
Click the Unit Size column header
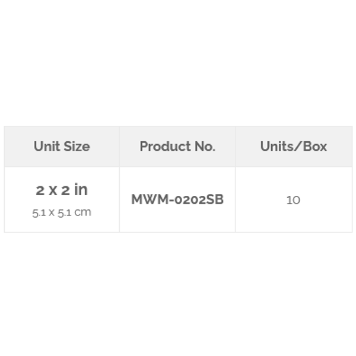[x=62, y=146]
